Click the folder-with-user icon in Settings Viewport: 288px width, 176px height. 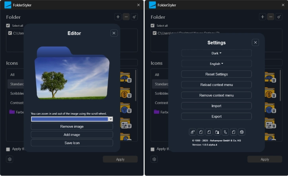pos(217,132)
